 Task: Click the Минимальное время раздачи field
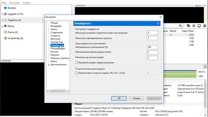point(152,52)
